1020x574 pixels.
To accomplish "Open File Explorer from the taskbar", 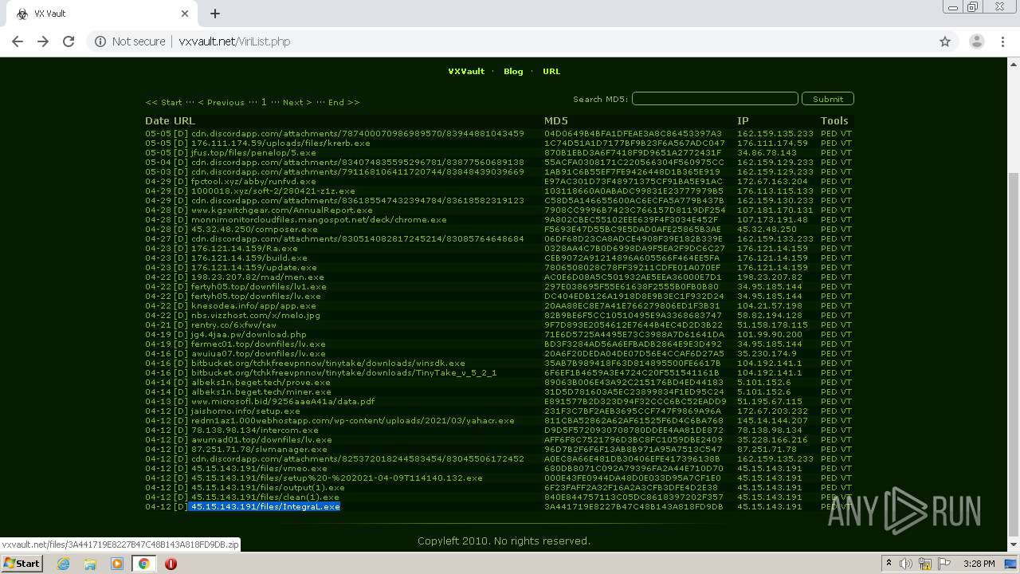I will (x=90, y=564).
